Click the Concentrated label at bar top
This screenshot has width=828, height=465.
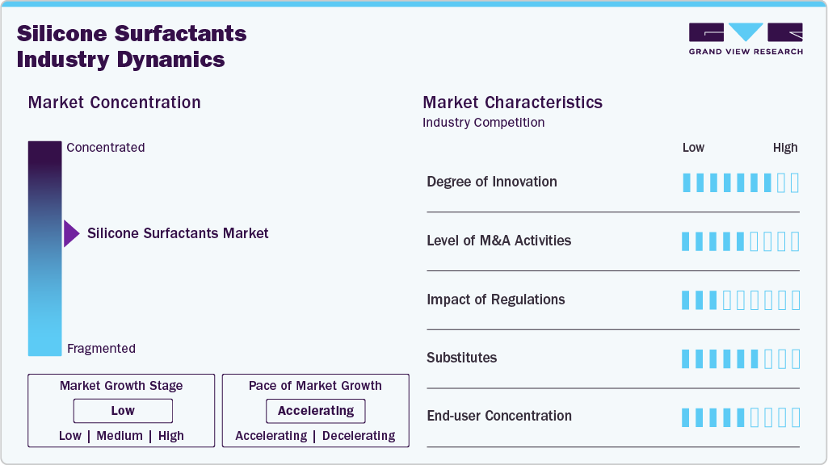click(x=106, y=148)
